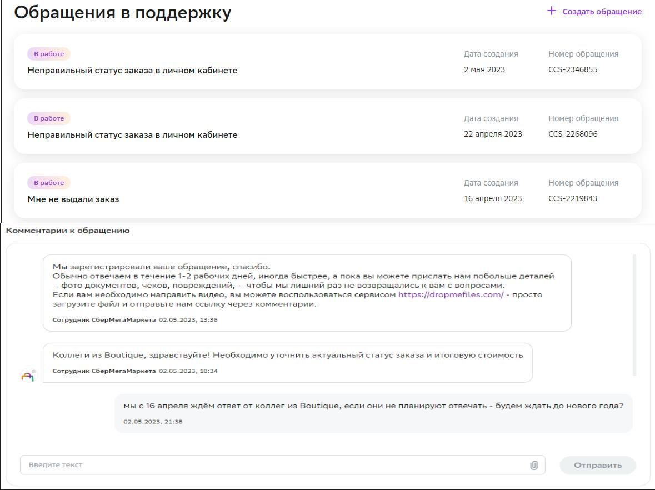Click the Создать обращение link text
This screenshot has width=655, height=490.
point(602,12)
